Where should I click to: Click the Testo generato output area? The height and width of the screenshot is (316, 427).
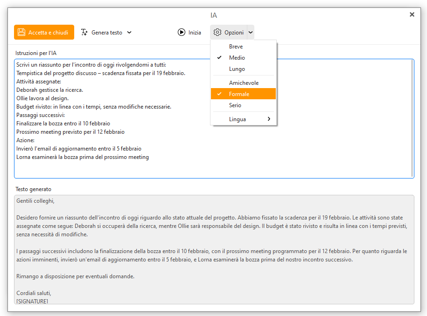point(214,250)
